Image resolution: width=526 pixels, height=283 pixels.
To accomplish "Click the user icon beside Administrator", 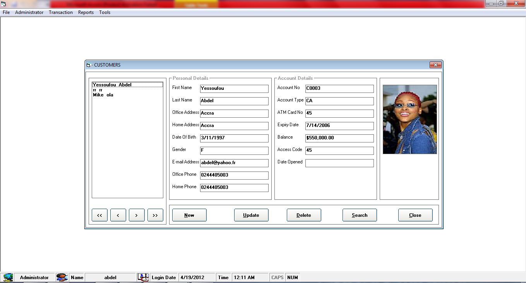I will point(62,277).
